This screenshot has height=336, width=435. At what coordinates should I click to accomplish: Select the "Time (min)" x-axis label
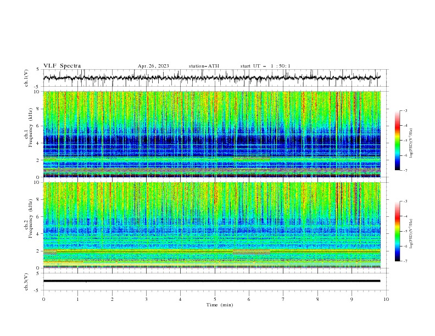(220, 305)
